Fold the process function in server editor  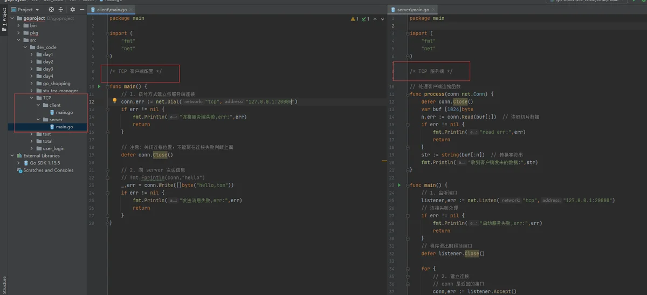(407, 94)
